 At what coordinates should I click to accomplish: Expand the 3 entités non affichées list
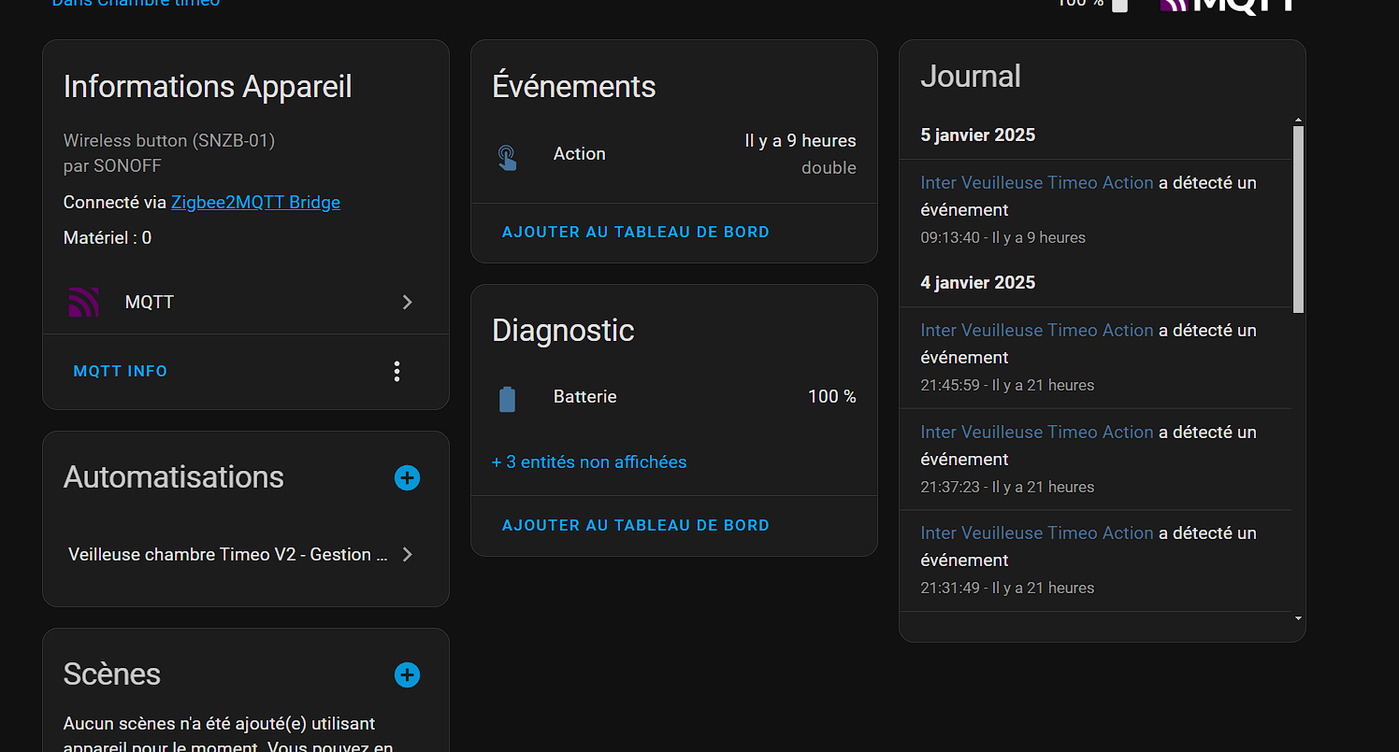(589, 461)
